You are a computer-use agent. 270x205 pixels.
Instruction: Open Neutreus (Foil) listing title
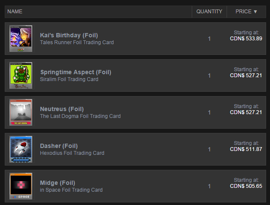62,109
